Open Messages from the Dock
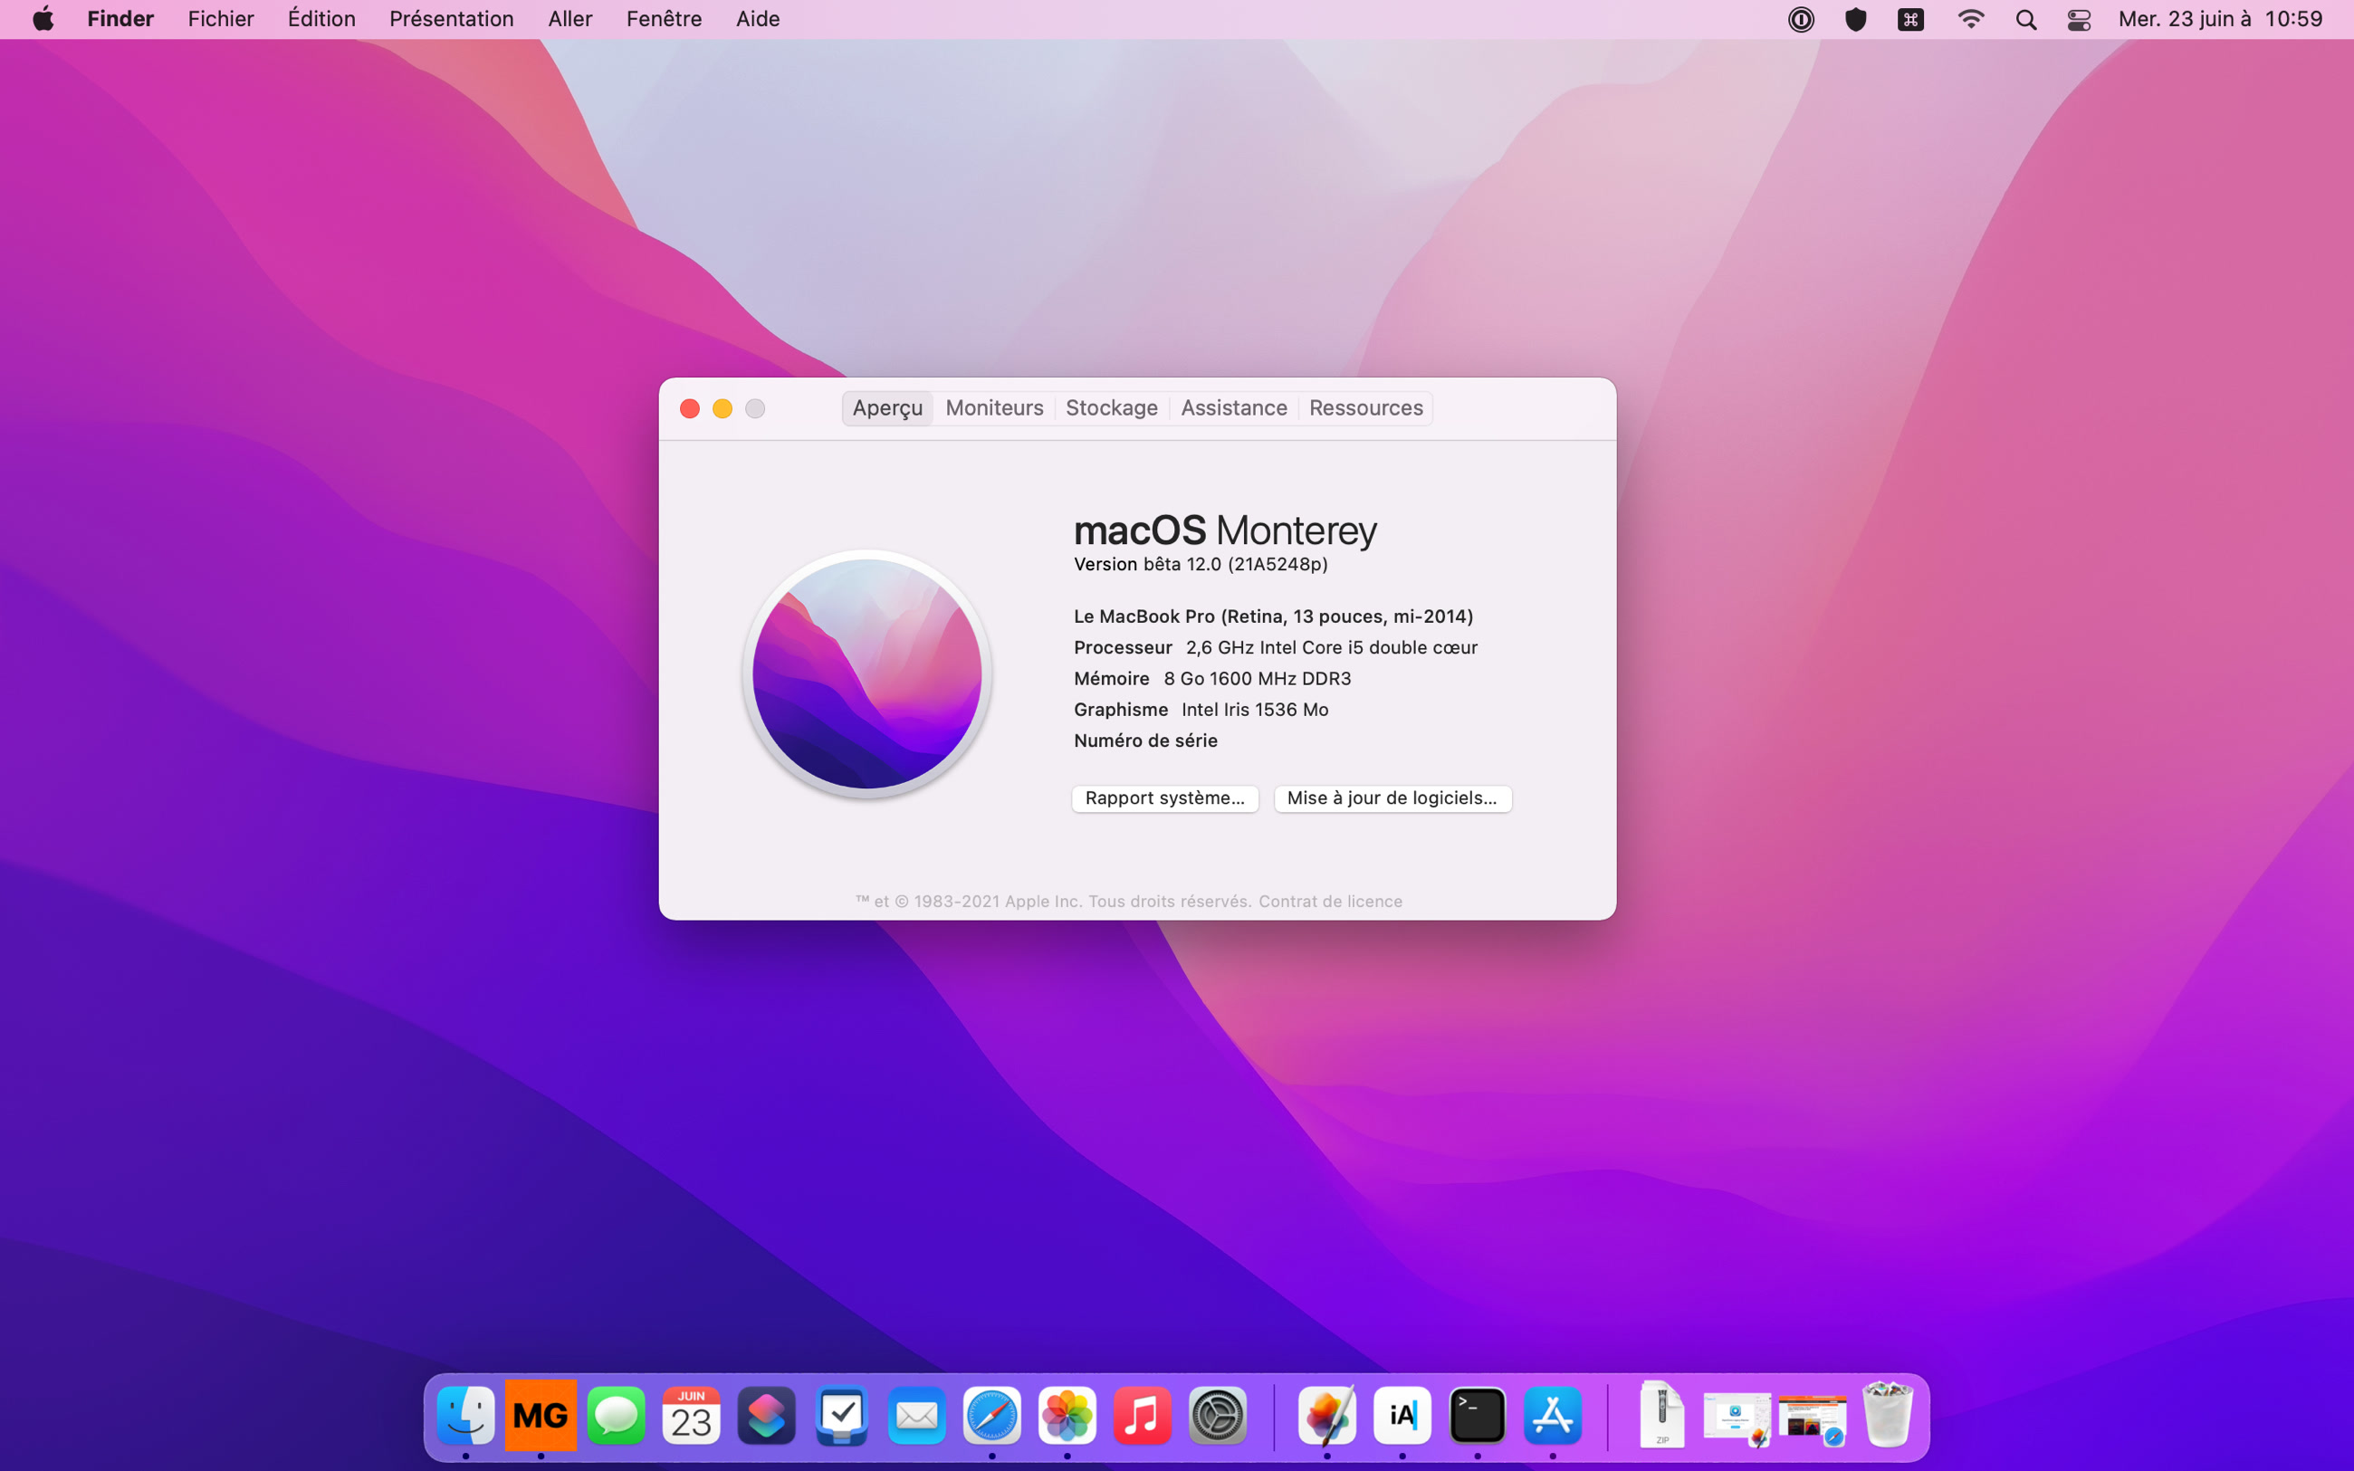Image resolution: width=2354 pixels, height=1471 pixels. pyautogui.click(x=616, y=1416)
